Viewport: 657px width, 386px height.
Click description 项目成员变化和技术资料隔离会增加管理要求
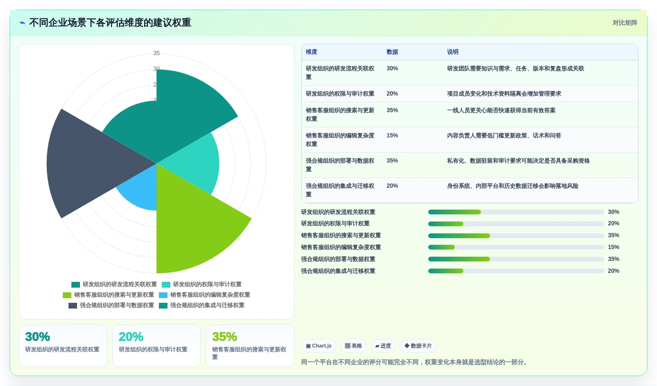(x=504, y=94)
